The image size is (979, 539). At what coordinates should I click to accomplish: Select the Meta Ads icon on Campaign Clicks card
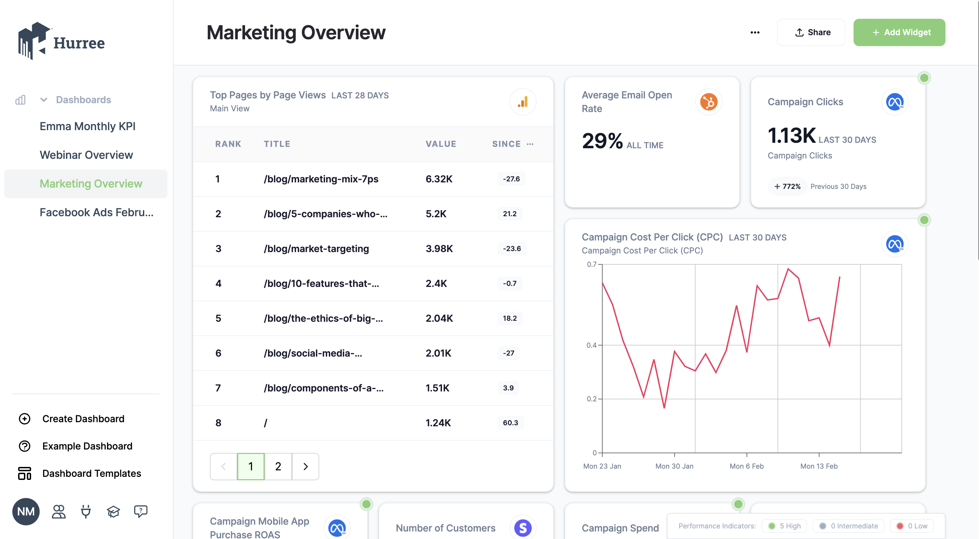(x=895, y=101)
